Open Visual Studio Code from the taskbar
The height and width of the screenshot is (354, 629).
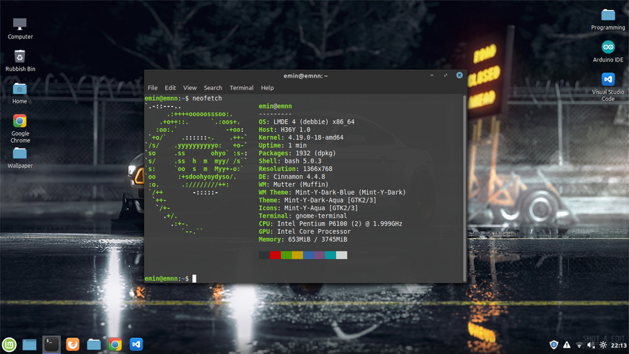tap(136, 344)
